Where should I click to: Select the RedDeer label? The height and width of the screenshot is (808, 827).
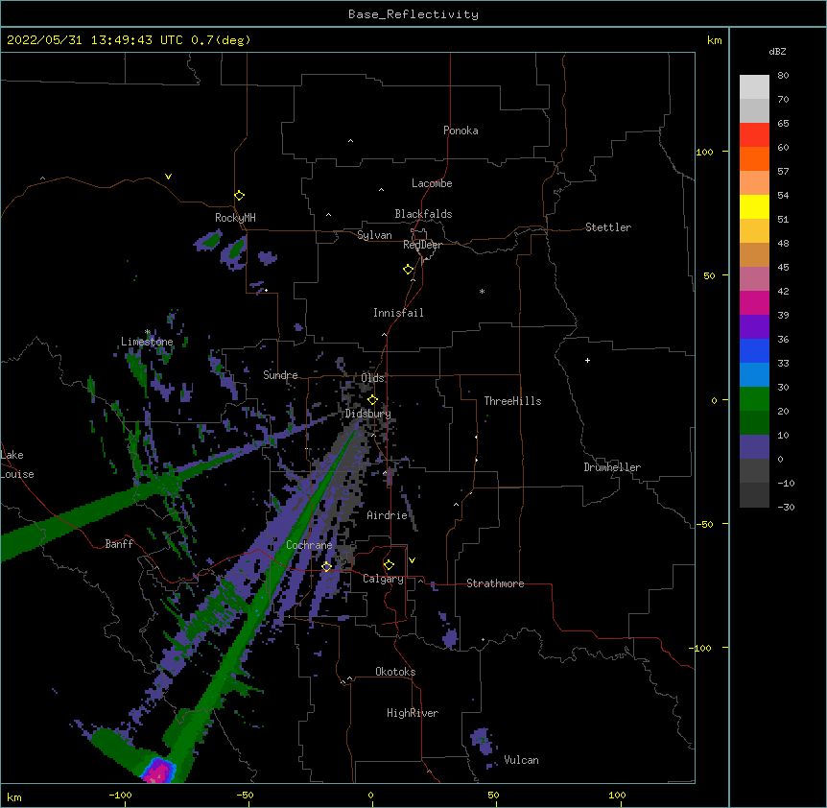pos(422,245)
